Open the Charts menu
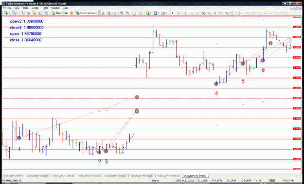Image resolution: width=304 pixels, height=184 pixels. click(x=36, y=8)
